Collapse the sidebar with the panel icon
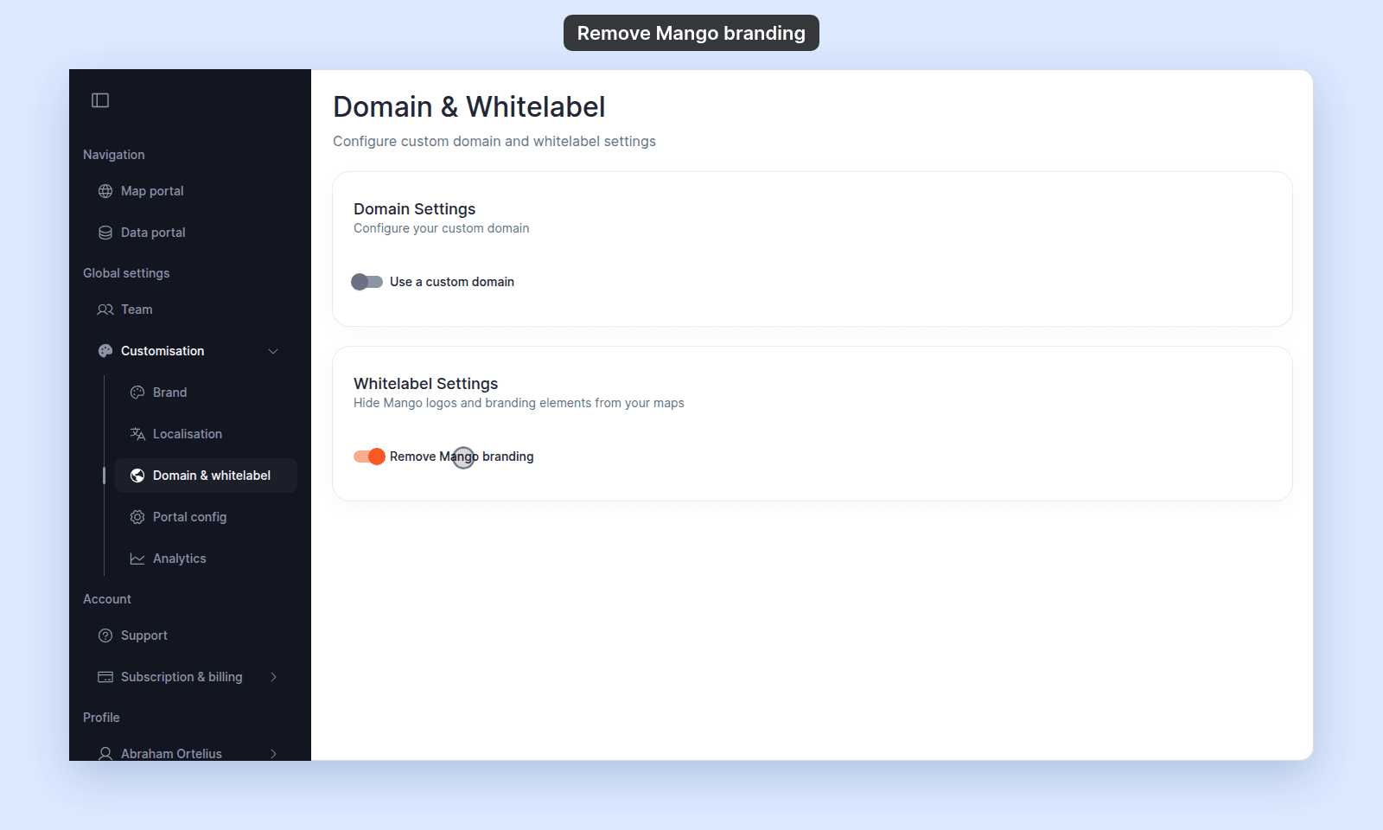 pyautogui.click(x=100, y=100)
